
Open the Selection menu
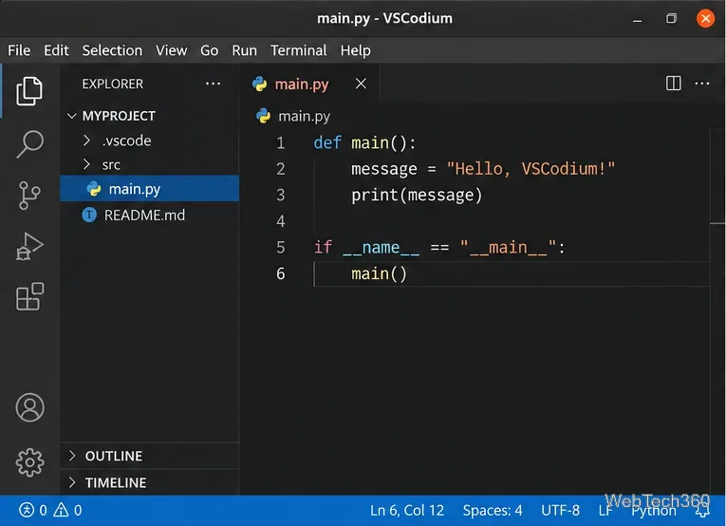[112, 50]
